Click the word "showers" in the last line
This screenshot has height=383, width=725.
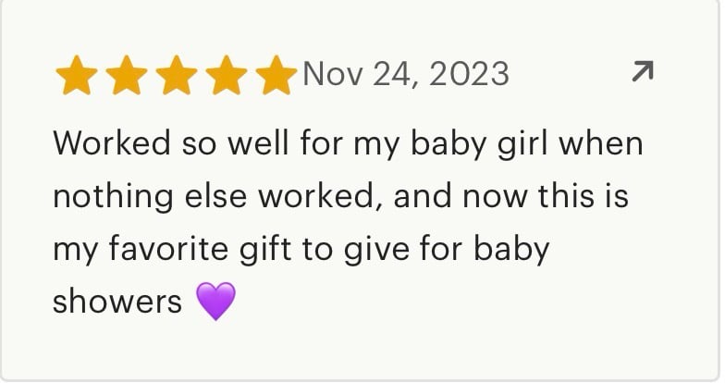pyautogui.click(x=117, y=303)
